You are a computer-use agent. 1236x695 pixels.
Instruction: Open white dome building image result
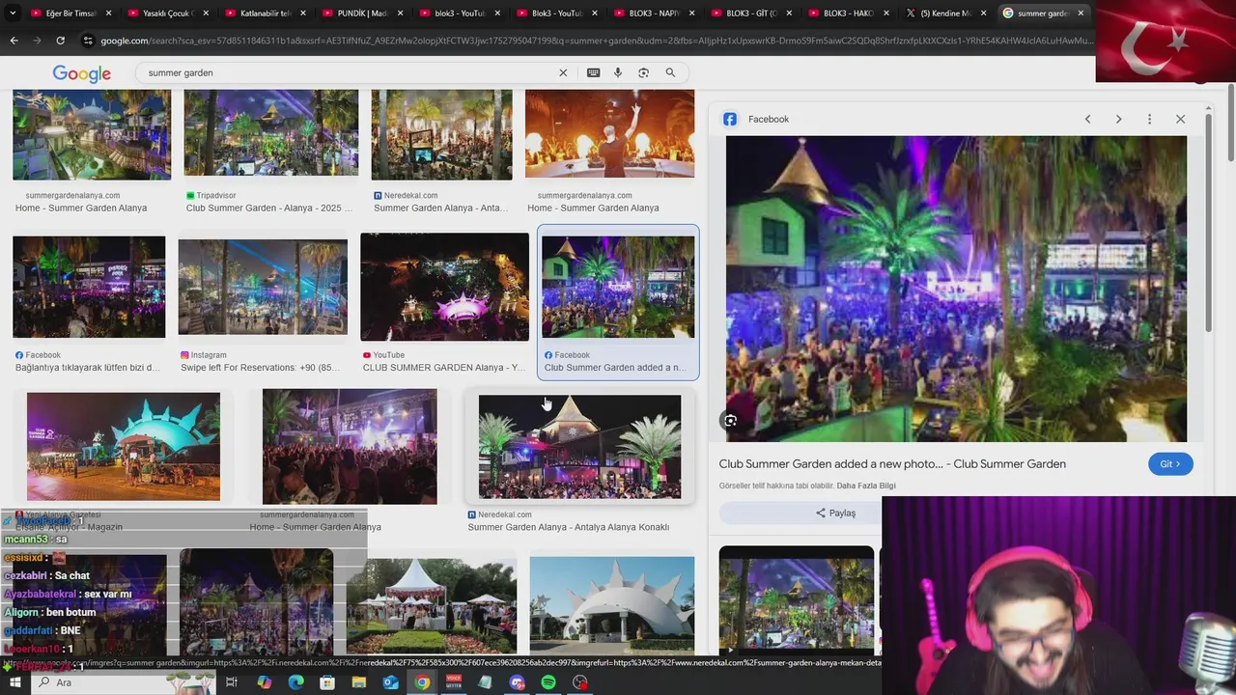pyautogui.click(x=611, y=605)
